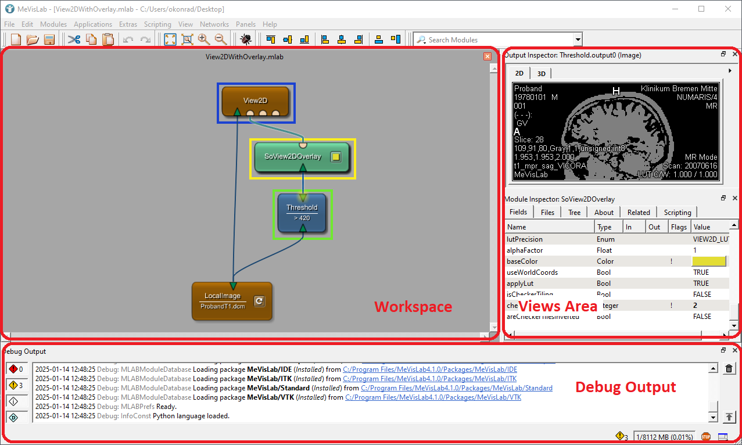Select the Threshold module in the workspace
The width and height of the screenshot is (742, 445).
302,212
